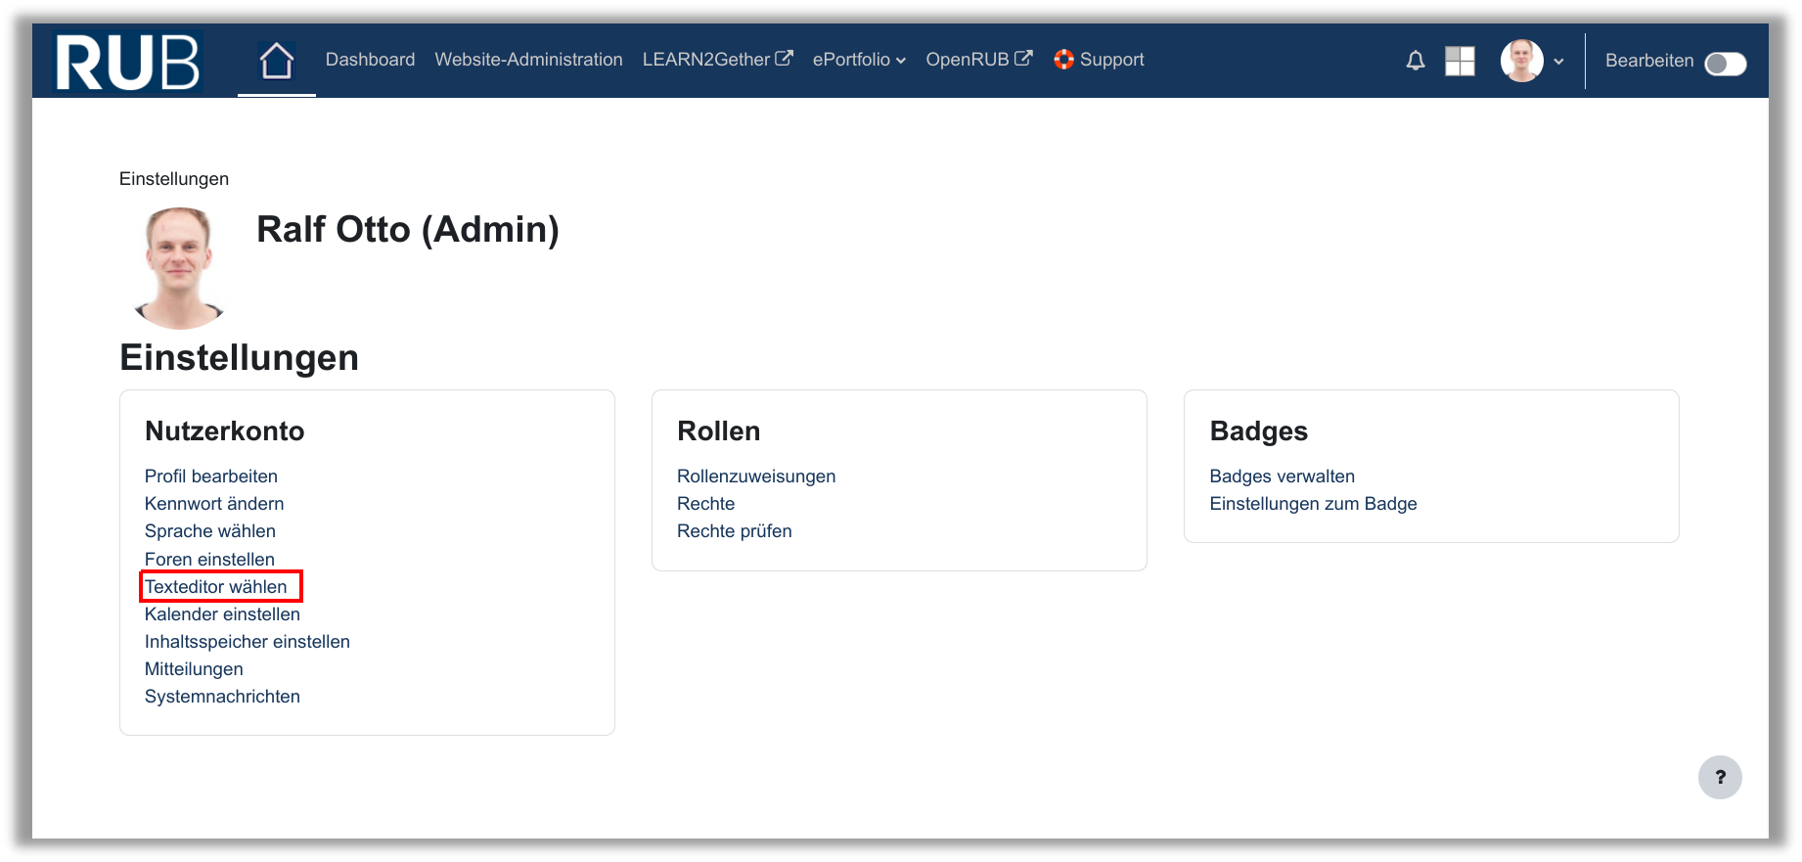Open the Dashboard menu item
The image size is (1802, 862).
click(x=370, y=60)
